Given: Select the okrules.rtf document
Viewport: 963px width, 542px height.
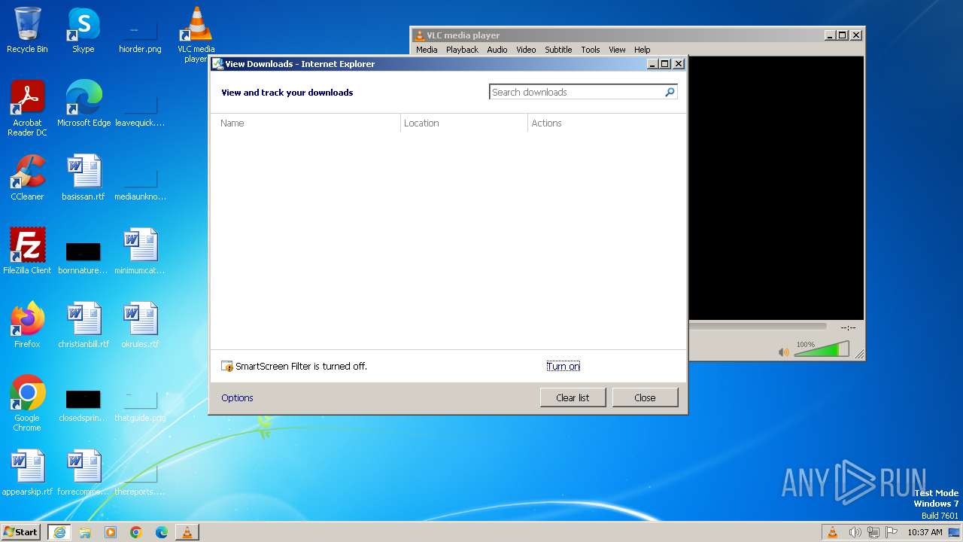Looking at the screenshot, I should pos(140,325).
